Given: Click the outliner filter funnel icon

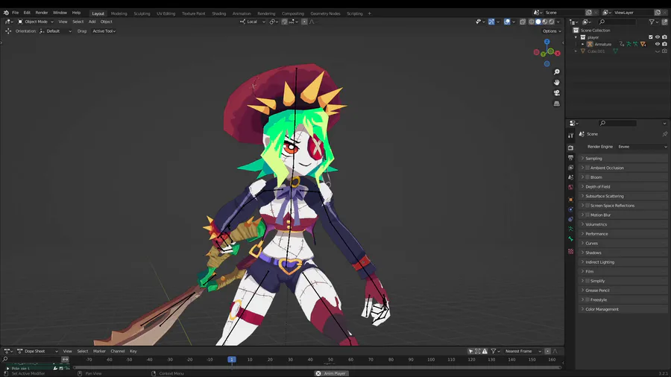Looking at the screenshot, I should (652, 22).
